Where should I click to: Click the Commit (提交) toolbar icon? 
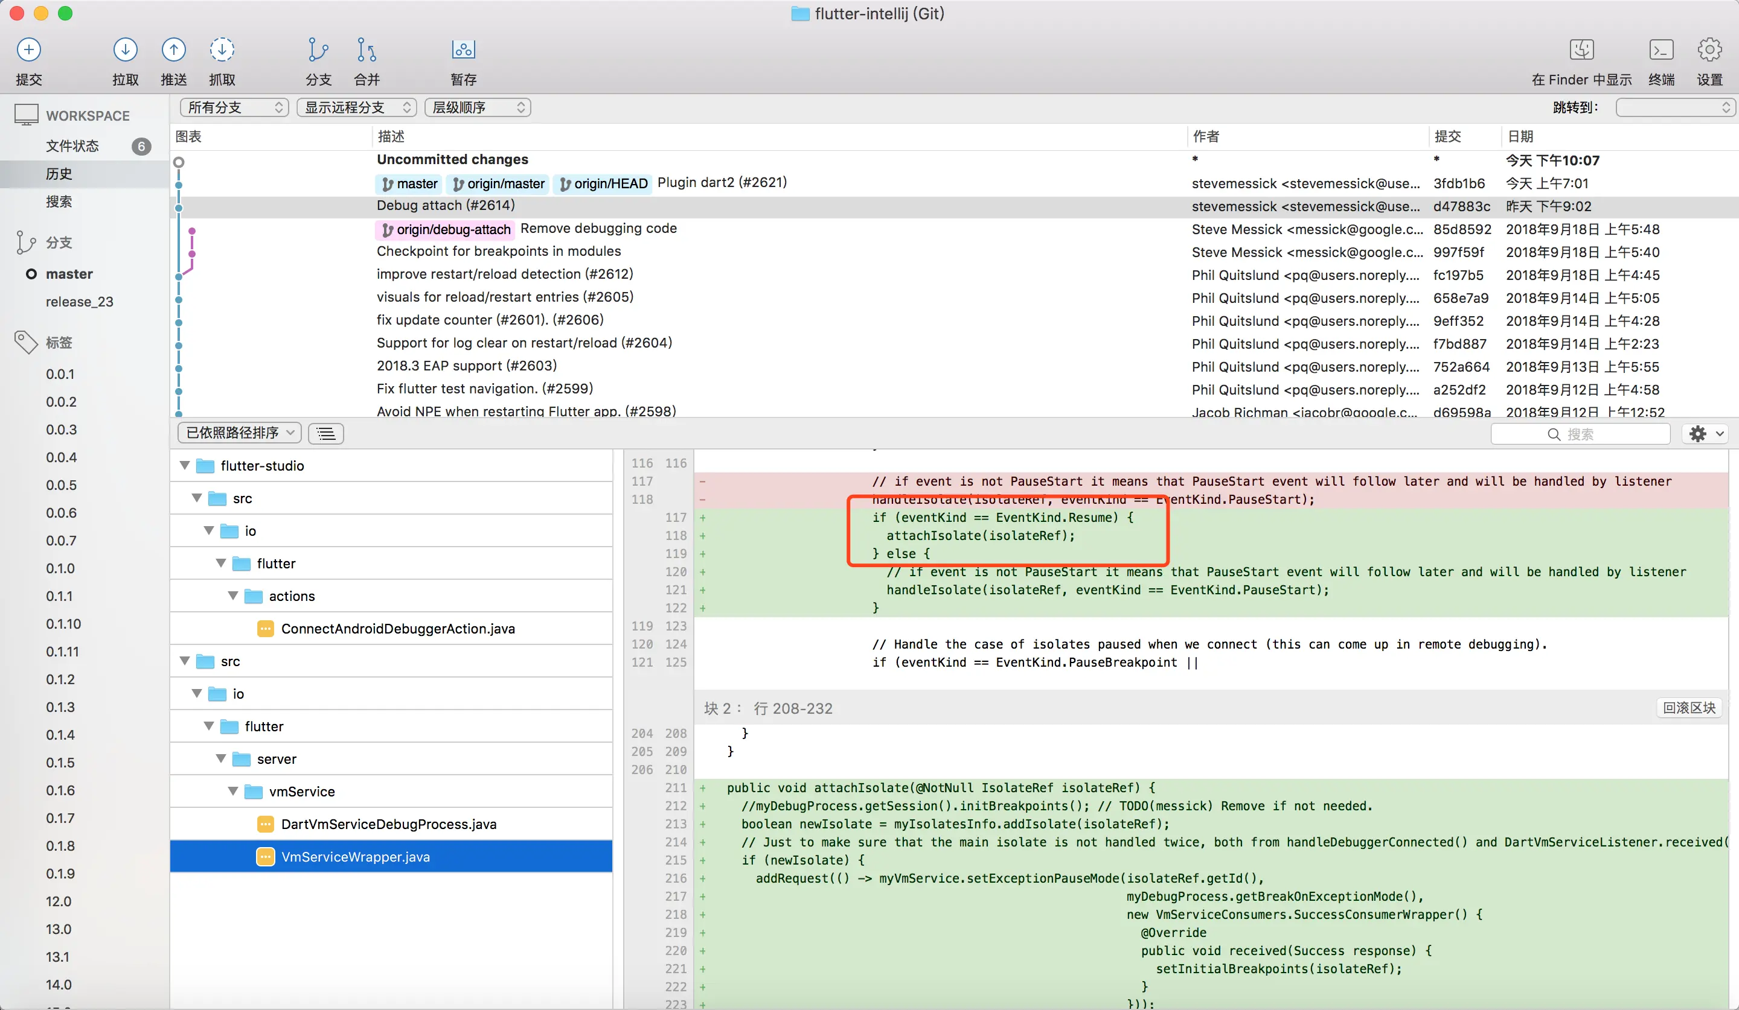(x=29, y=49)
